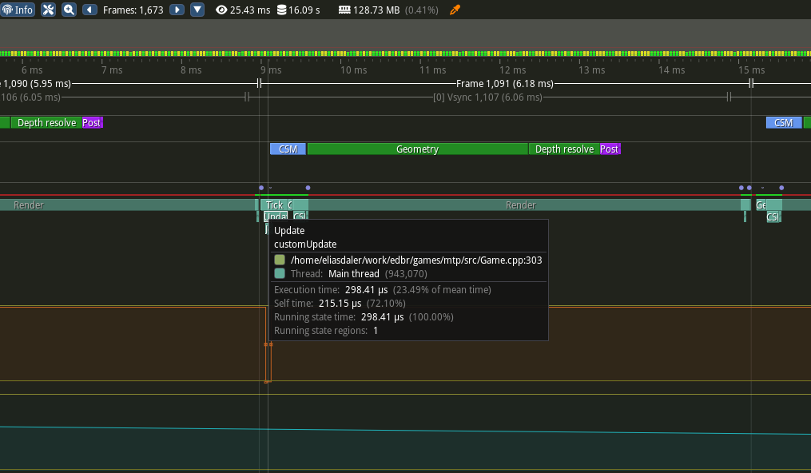Click the frame overview bar at top
The image size is (811, 473).
tap(405, 38)
